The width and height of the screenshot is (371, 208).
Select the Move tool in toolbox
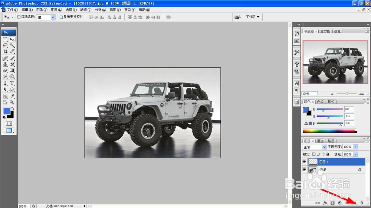(12, 40)
